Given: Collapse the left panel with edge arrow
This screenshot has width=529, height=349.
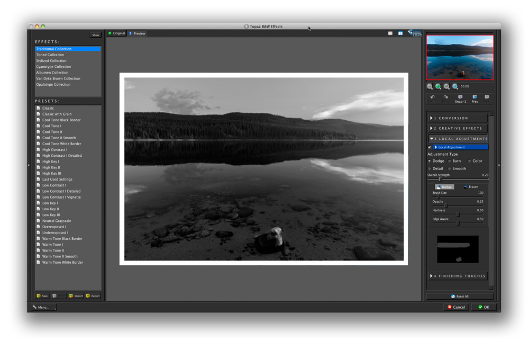Looking at the screenshot, I should point(29,165).
